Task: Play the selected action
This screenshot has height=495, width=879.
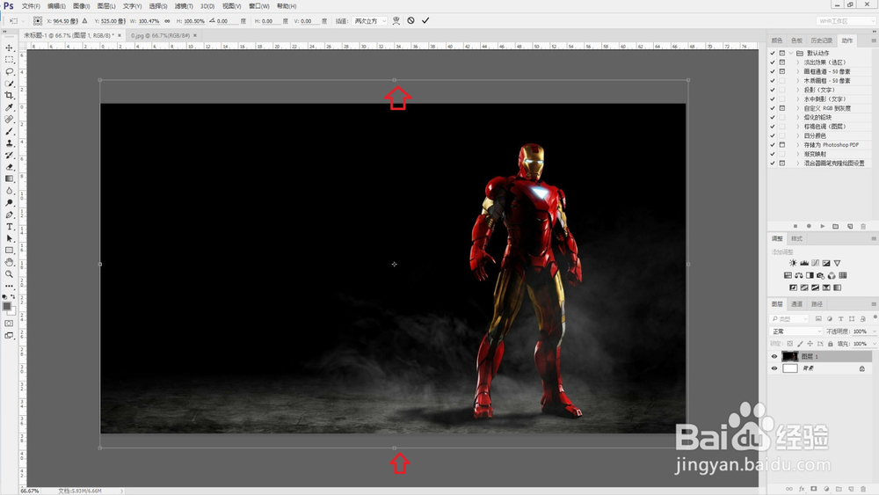Action: pyautogui.click(x=823, y=226)
